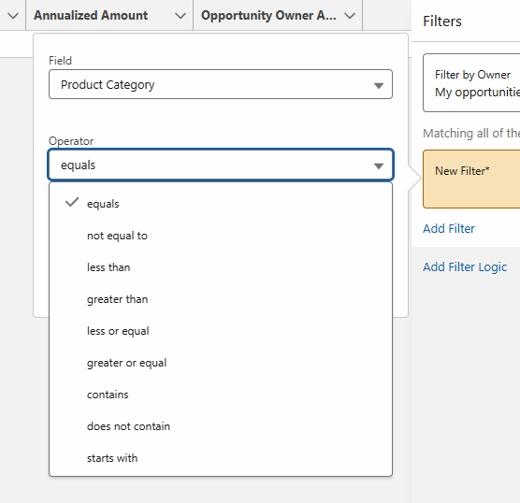Click the Operator dropdown arrow icon
The image size is (520, 503).
pos(379,165)
